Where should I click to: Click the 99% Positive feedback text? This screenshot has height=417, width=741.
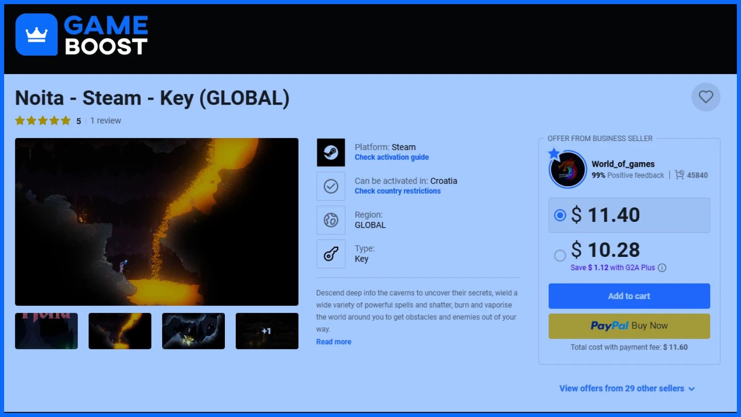628,175
